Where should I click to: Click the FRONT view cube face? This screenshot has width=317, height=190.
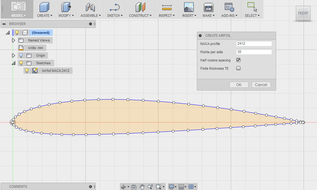303,13
